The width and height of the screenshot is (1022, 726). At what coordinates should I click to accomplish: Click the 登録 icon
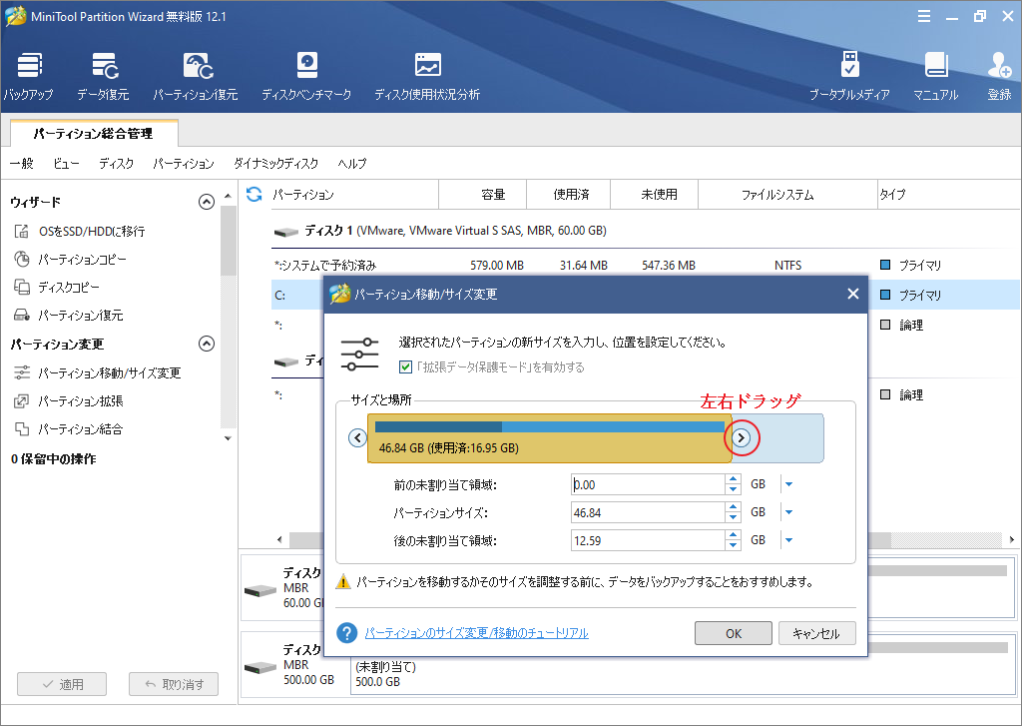[999, 76]
